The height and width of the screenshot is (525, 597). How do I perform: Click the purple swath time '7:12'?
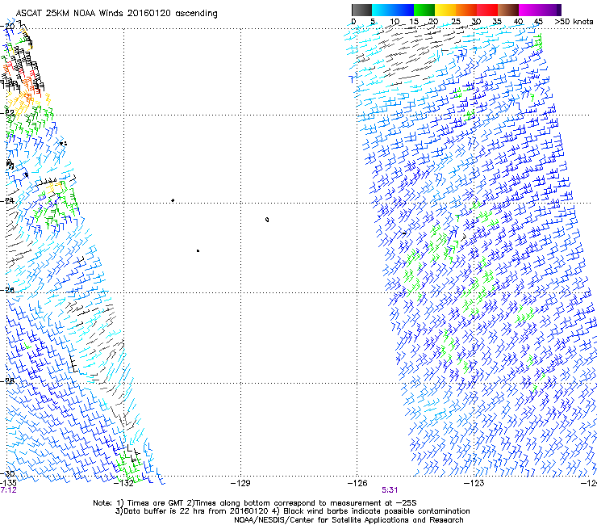pyautogui.click(x=8, y=490)
